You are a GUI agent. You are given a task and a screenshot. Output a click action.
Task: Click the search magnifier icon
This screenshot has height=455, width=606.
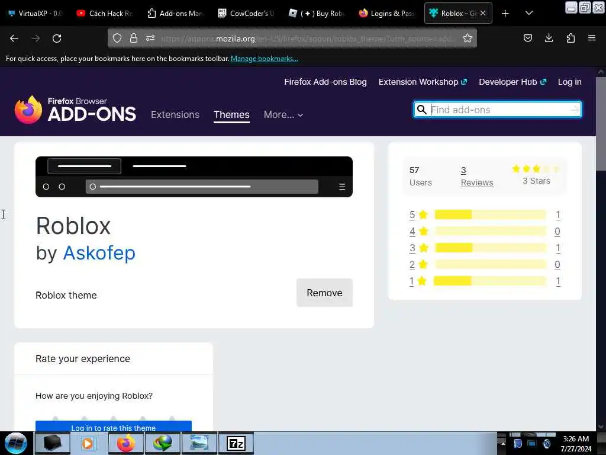click(422, 110)
